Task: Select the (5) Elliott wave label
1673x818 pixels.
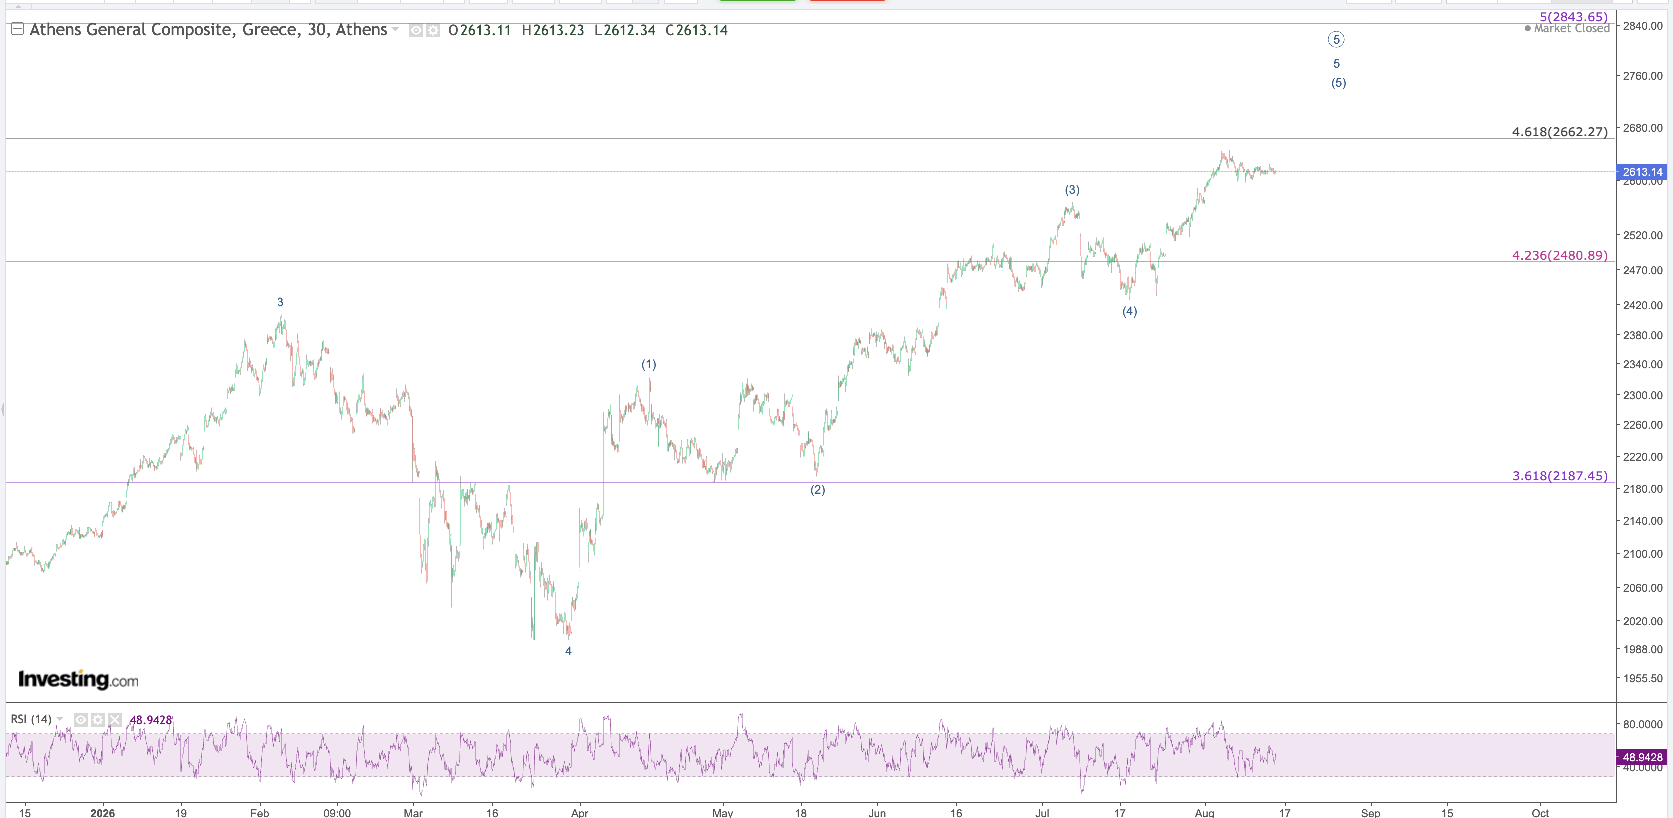Action: pos(1339,83)
